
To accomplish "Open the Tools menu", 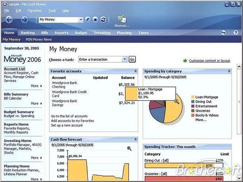I will [52, 11].
